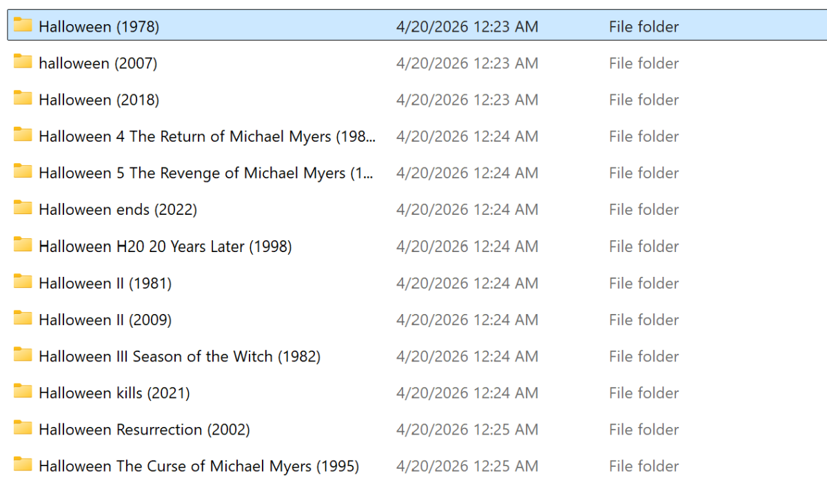The width and height of the screenshot is (827, 491).
Task: Click the Halloween kills (2021) folder icon
Action: (23, 391)
